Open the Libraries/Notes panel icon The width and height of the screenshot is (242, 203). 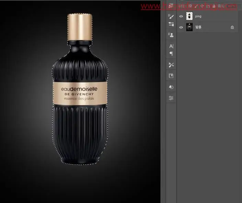tap(171, 76)
